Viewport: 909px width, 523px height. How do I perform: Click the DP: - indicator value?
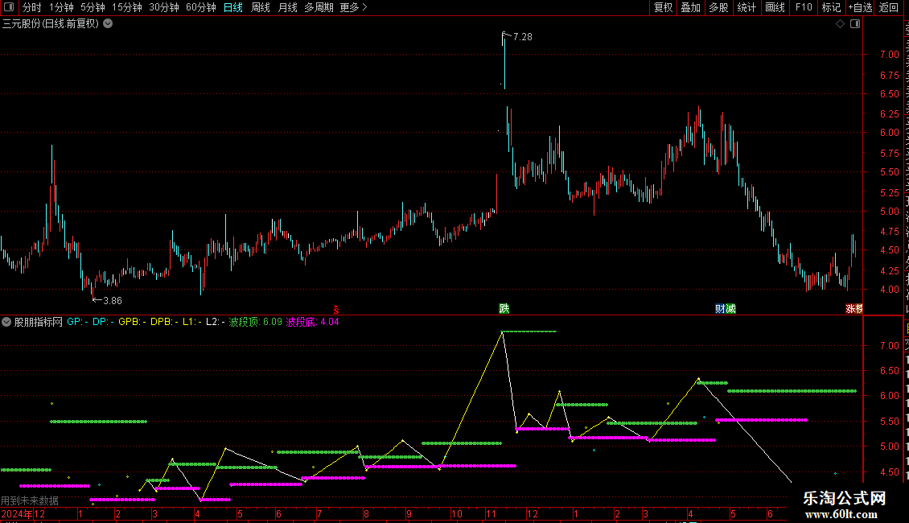(103, 322)
